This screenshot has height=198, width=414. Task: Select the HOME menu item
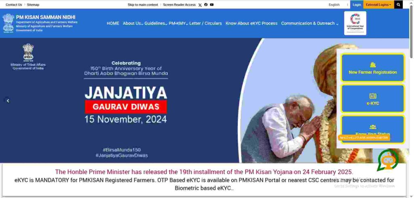click(113, 23)
